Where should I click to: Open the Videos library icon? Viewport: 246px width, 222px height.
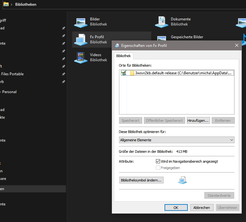tap(81, 57)
